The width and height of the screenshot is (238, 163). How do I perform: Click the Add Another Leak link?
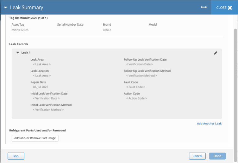tap(209, 124)
